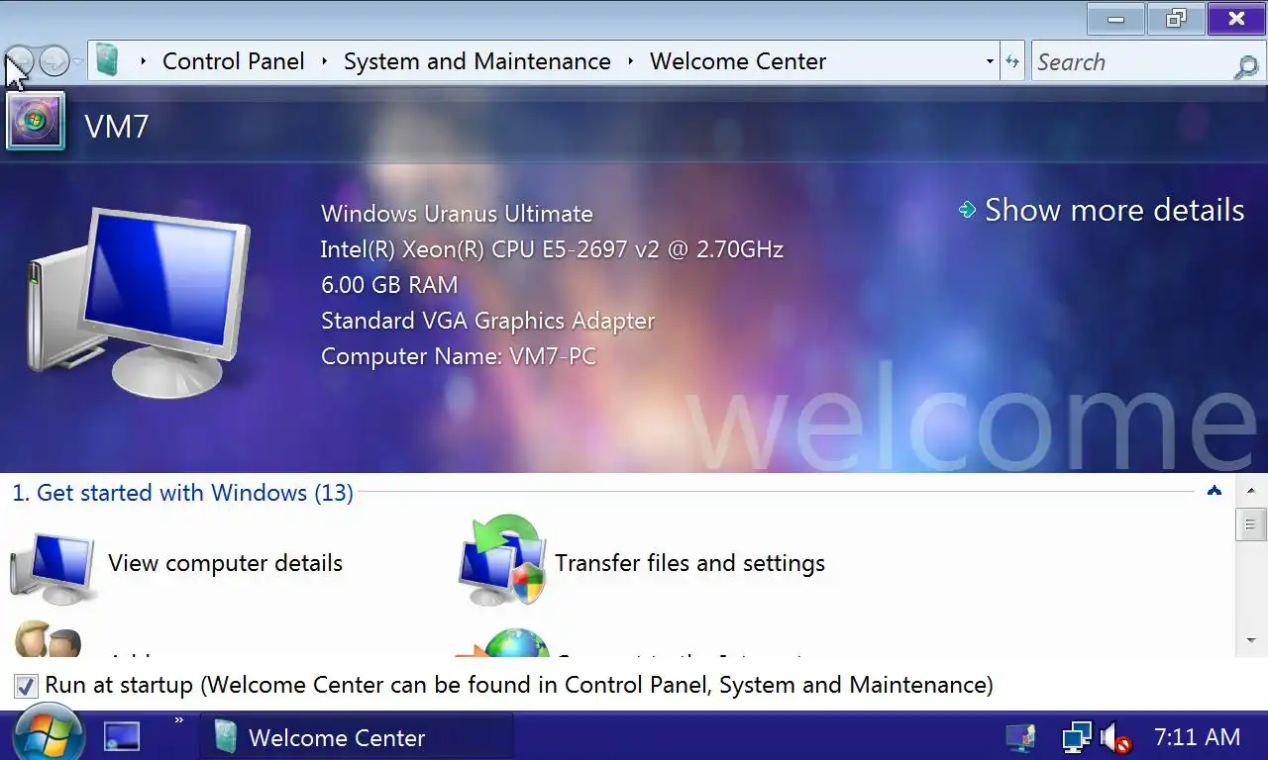Open View computer details item
1268x760 pixels.
[x=225, y=563]
